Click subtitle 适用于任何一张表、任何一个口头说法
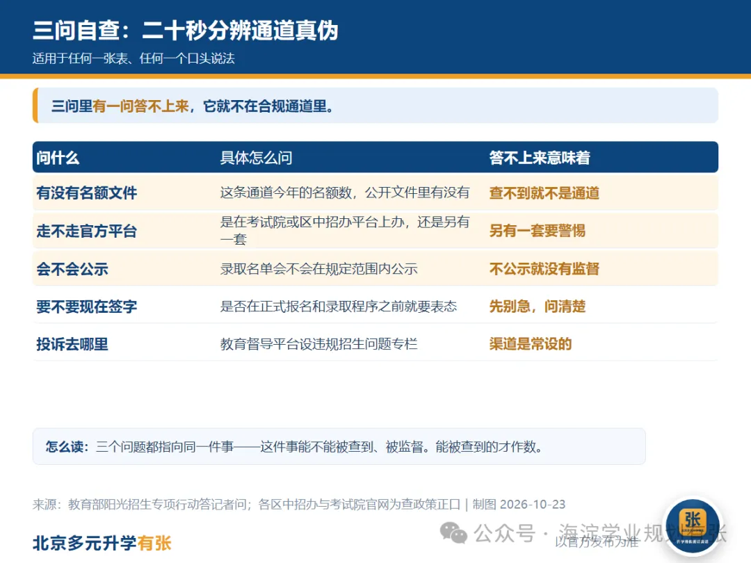This screenshot has height=563, width=751. [x=134, y=58]
